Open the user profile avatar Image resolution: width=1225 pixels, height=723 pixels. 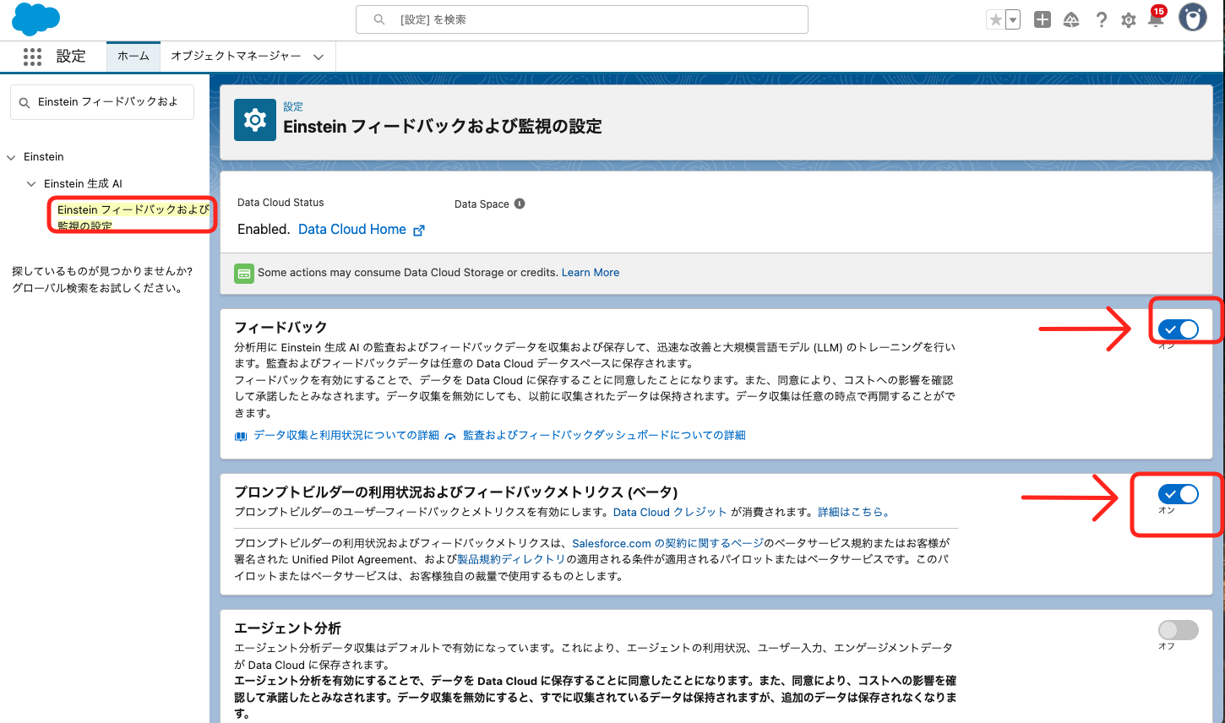(x=1193, y=18)
